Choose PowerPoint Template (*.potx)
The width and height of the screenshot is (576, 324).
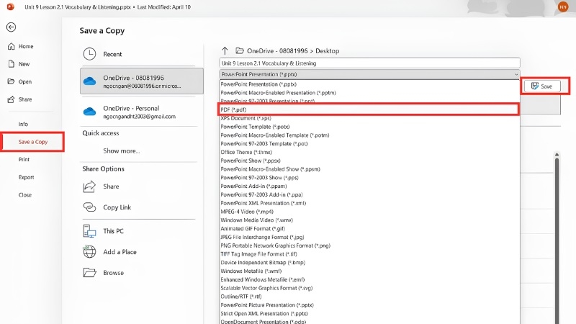coord(369,127)
